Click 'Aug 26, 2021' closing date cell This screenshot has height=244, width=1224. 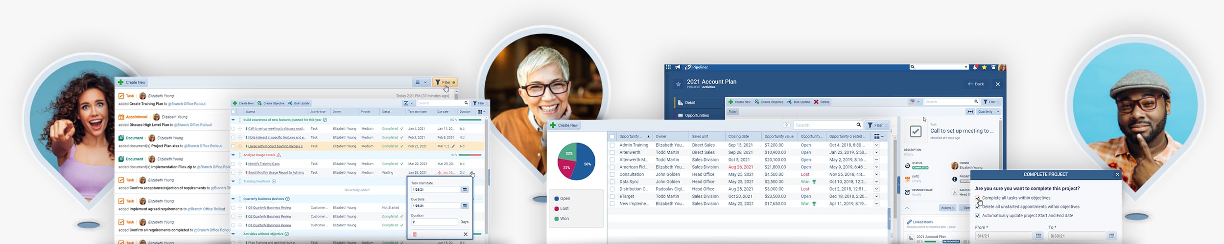pos(740,167)
